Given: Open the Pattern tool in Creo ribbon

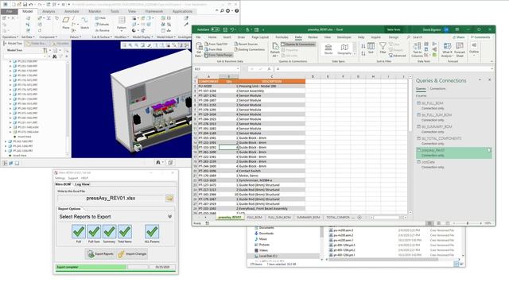Looking at the screenshot, I should pyautogui.click(x=122, y=22).
